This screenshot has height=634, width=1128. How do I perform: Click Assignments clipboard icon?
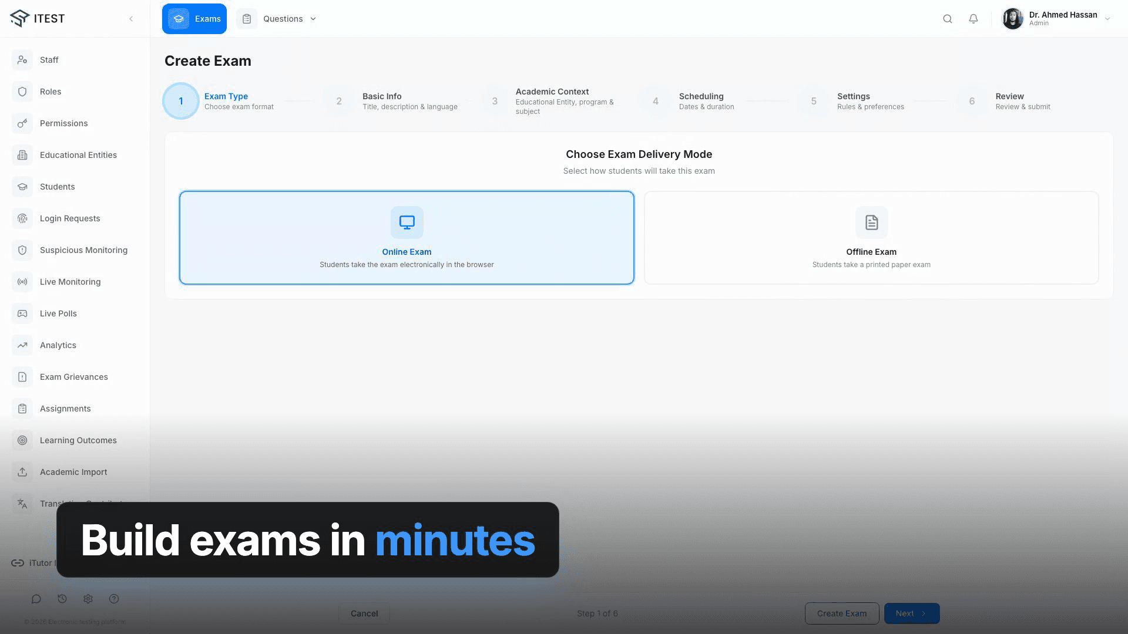point(22,409)
